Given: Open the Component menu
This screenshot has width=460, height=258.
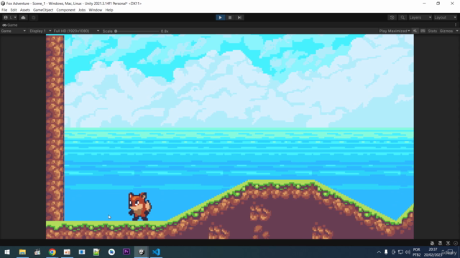Looking at the screenshot, I should (x=65, y=10).
